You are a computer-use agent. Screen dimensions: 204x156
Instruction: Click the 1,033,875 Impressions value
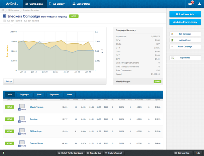click(x=156, y=37)
